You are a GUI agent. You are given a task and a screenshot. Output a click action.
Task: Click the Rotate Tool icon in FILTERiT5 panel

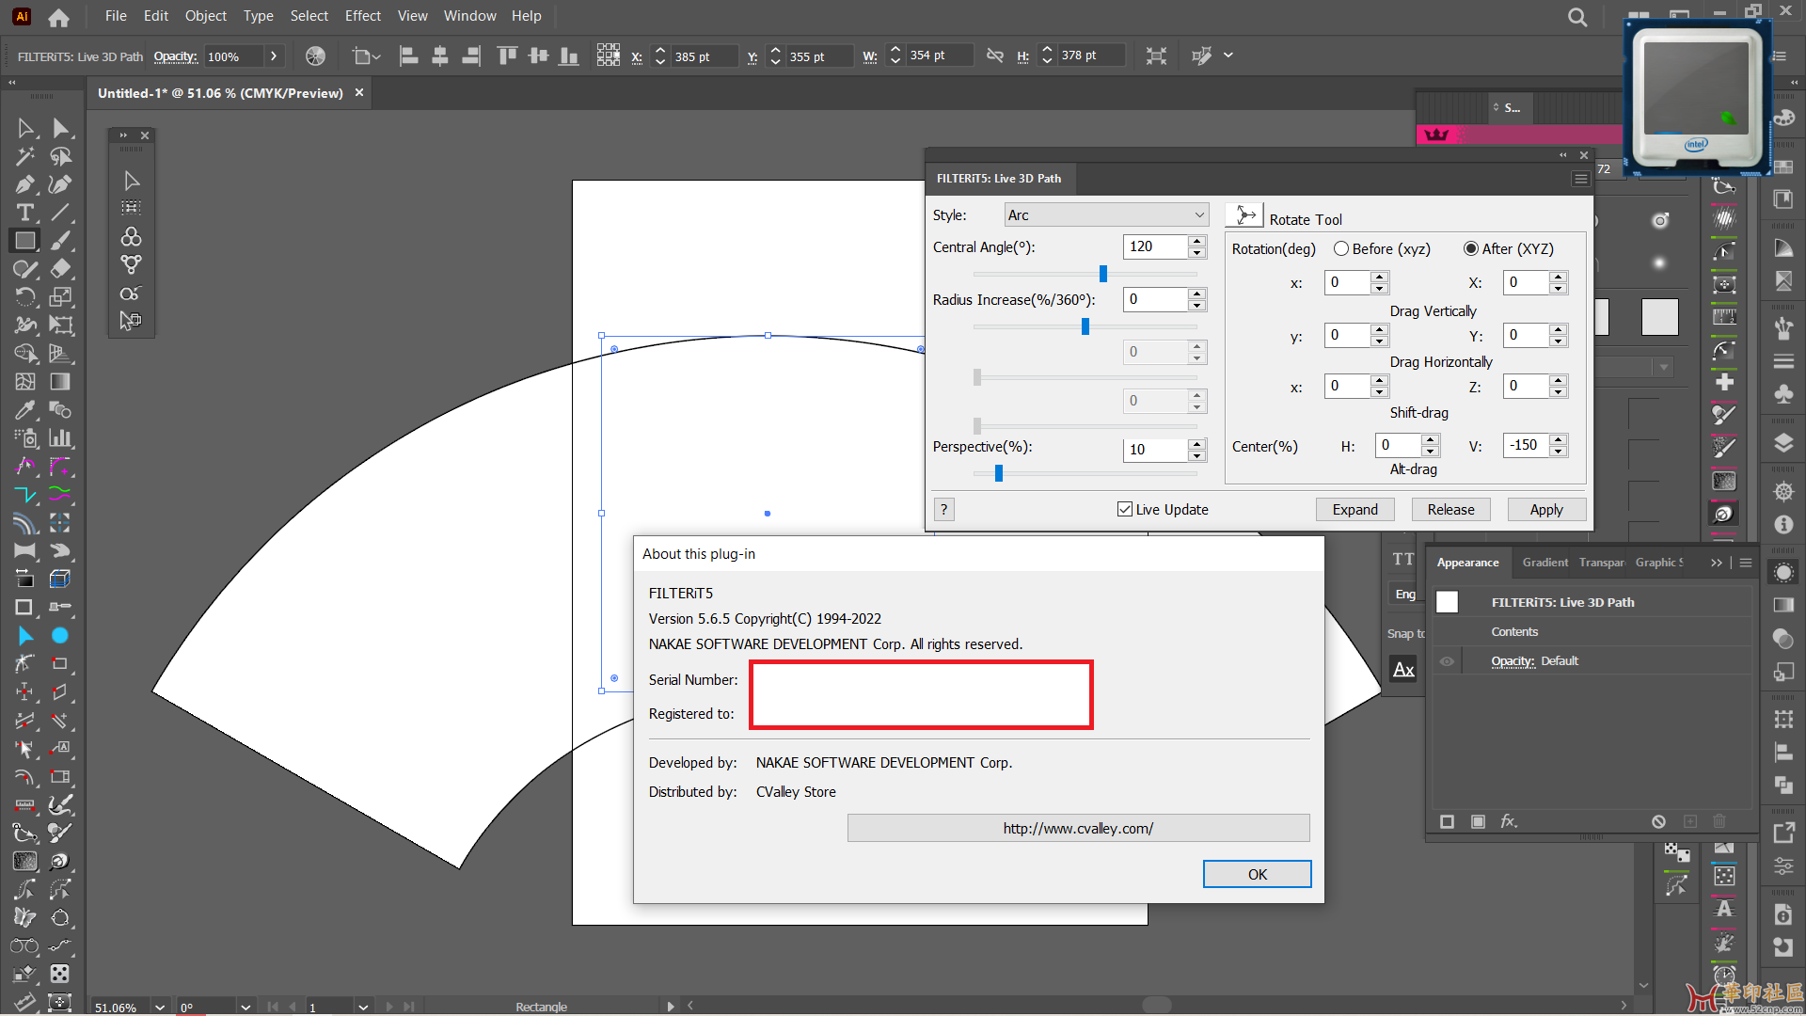coord(1245,215)
